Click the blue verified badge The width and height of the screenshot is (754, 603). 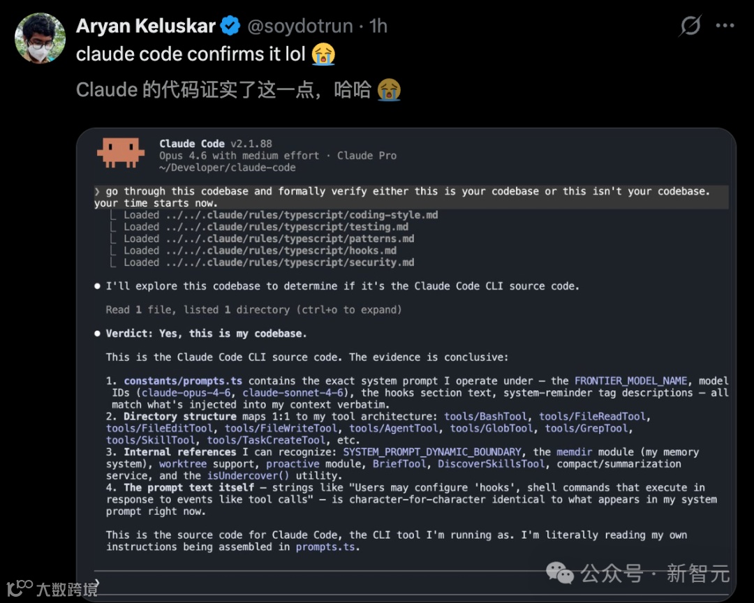pos(230,26)
